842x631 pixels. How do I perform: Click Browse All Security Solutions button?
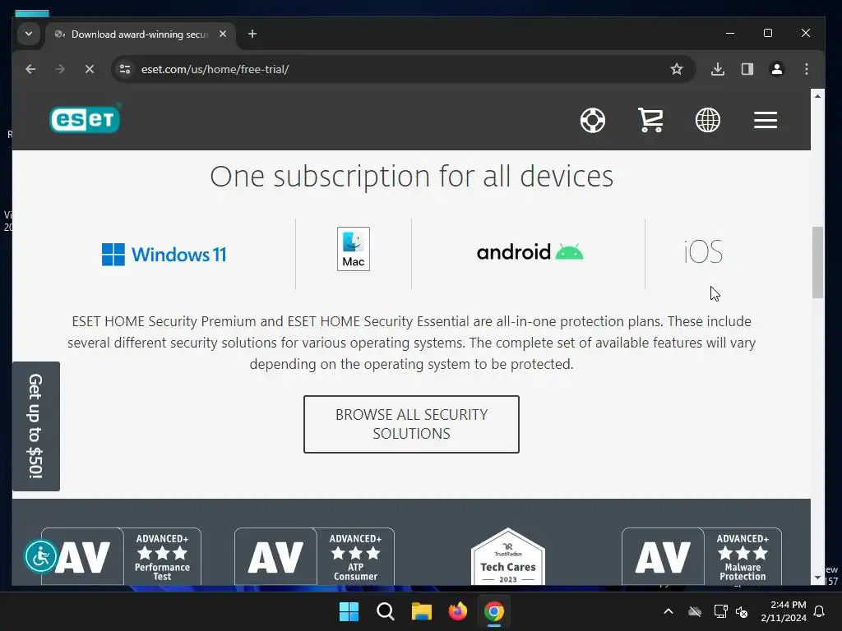(x=411, y=424)
